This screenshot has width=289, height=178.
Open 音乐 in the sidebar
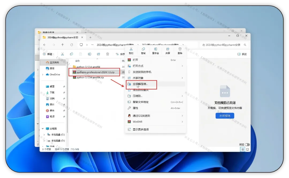50,111
